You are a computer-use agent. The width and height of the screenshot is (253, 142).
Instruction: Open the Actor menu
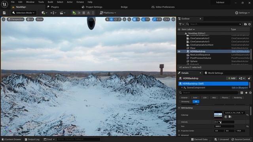click(x=70, y=2)
